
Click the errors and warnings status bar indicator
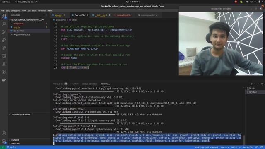[x=12, y=147]
